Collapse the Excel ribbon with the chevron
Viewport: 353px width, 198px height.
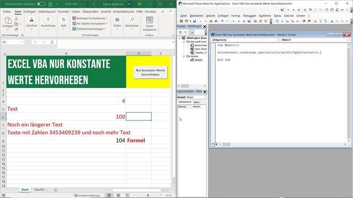[173, 35]
